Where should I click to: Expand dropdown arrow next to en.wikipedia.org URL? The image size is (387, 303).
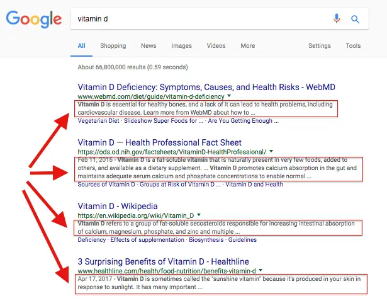click(199, 215)
